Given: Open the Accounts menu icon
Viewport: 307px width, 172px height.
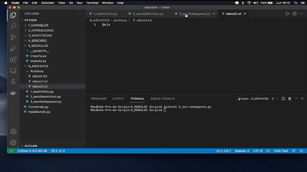Looking at the screenshot, I should pyautogui.click(x=13, y=131).
